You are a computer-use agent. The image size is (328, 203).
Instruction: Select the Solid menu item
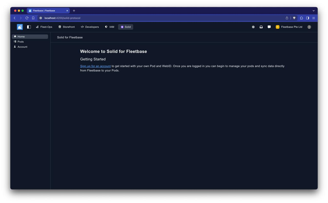click(126, 27)
